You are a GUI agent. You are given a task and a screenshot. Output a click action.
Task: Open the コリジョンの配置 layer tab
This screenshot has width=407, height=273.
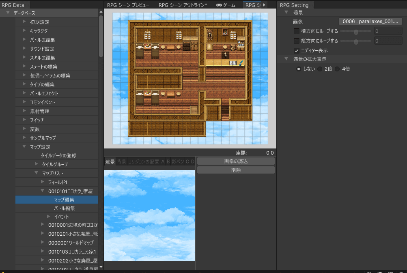coord(143,162)
